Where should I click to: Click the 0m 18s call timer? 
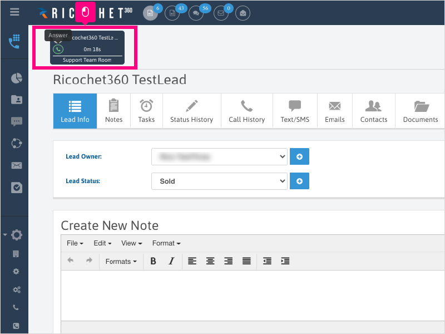[92, 50]
